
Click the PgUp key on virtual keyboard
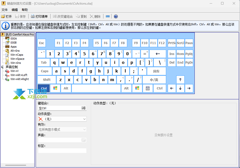click(189, 54)
